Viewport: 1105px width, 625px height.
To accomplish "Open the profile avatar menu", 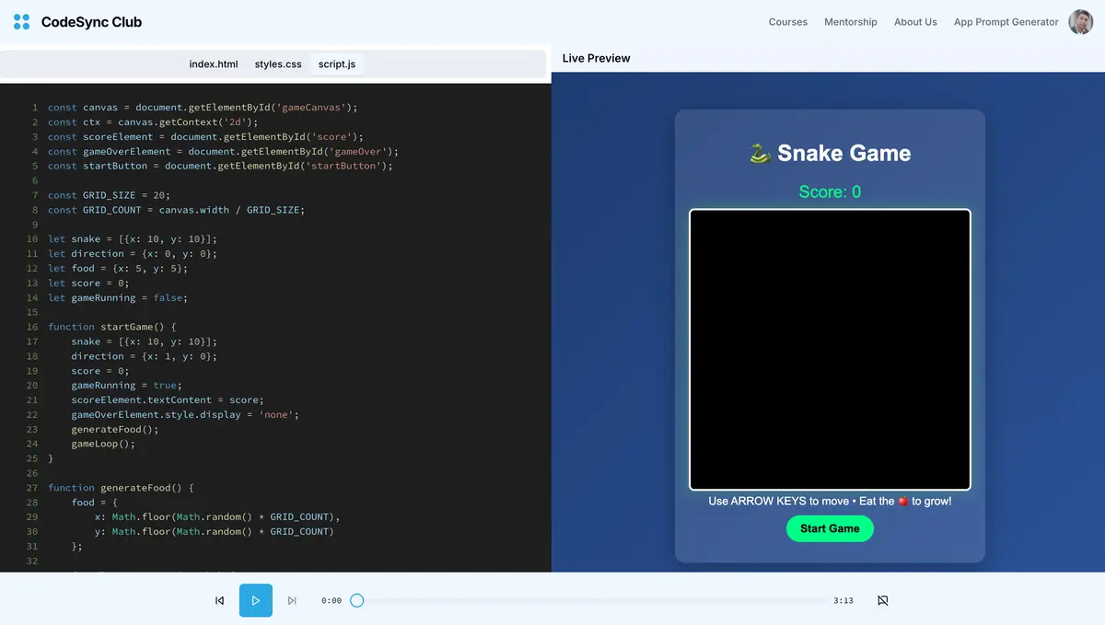I will point(1079,21).
